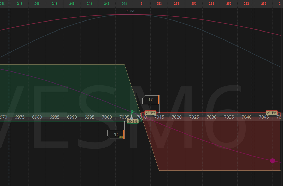Viewport: 283px width, 186px height.
Task: Select the 1C long call leg tag
Action: click(151, 100)
